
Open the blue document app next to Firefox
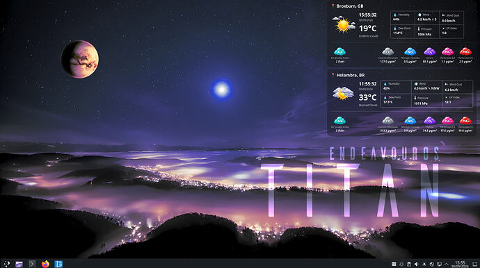(58, 264)
